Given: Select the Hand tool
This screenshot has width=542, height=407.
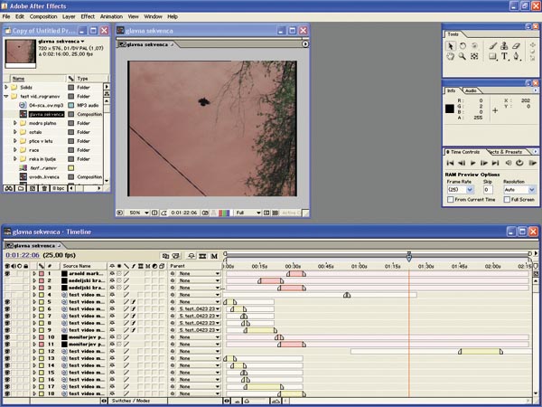Looking at the screenshot, I should 452,56.
